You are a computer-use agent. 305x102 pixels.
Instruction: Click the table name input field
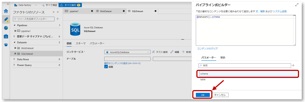[x=172, y=59]
